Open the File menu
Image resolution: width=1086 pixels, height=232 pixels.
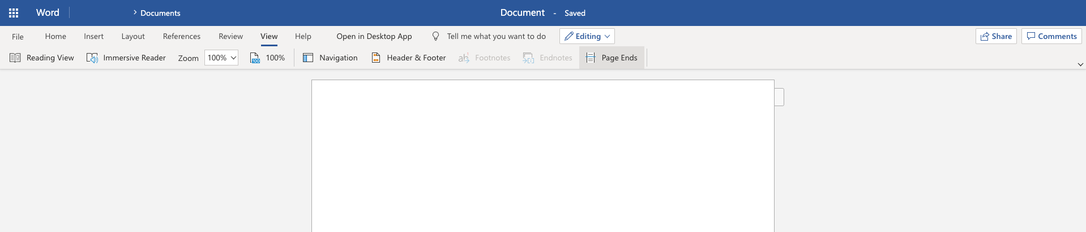(x=18, y=37)
